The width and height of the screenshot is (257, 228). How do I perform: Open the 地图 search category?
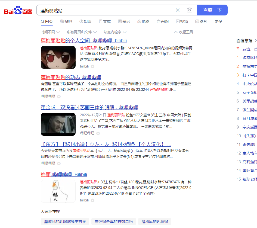143,21
